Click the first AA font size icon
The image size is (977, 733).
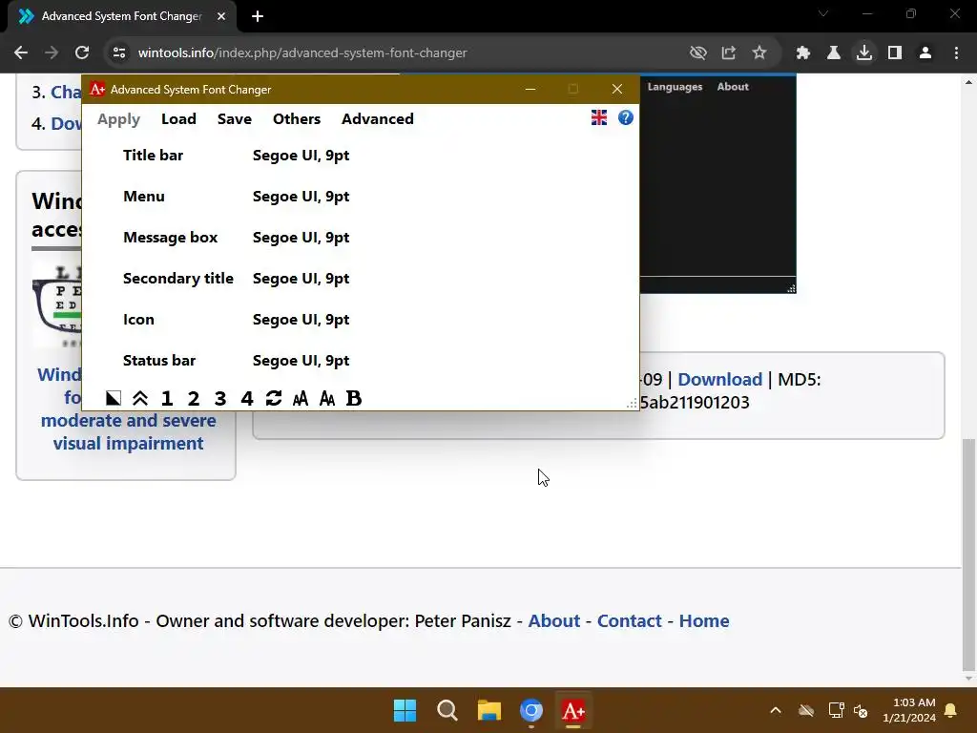pos(301,398)
